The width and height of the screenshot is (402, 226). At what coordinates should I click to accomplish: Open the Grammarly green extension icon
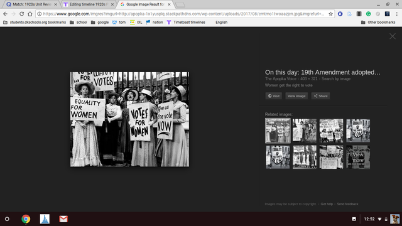(369, 14)
